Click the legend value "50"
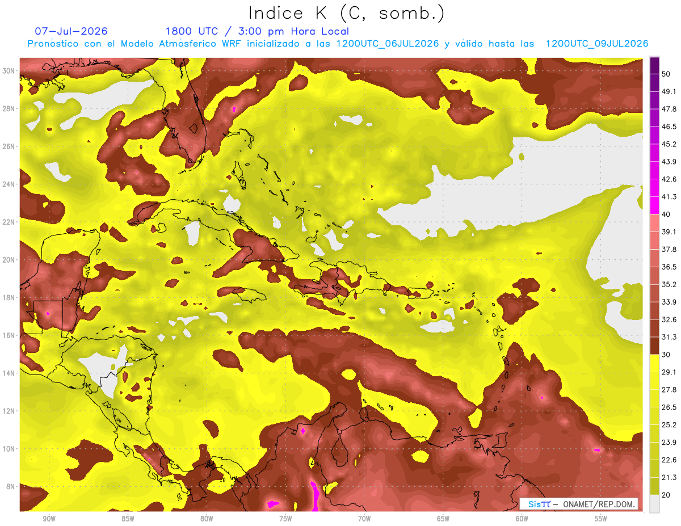Viewport: 681px width, 526px height. [x=666, y=74]
